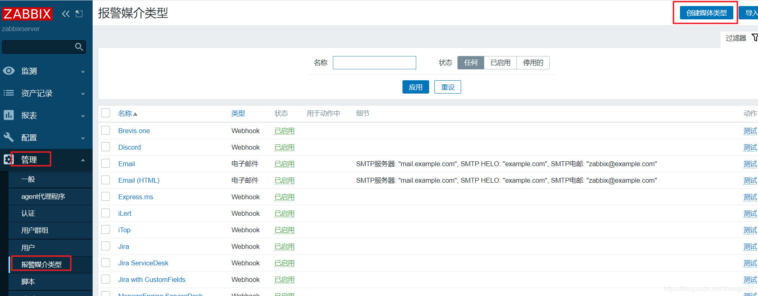This screenshot has height=296, width=758.
Task: Open the 认证 submenu item
Action: point(51,213)
